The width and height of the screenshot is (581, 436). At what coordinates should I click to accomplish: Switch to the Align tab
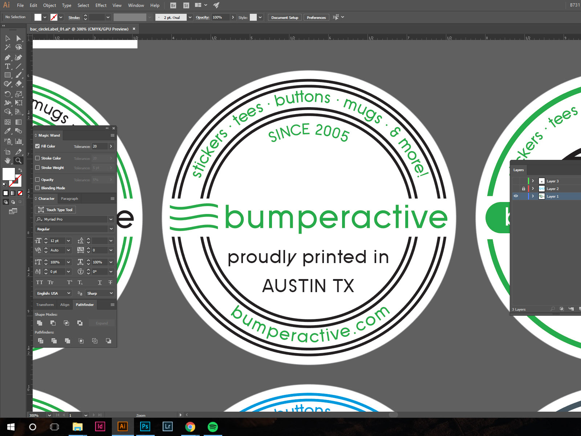[x=65, y=305]
